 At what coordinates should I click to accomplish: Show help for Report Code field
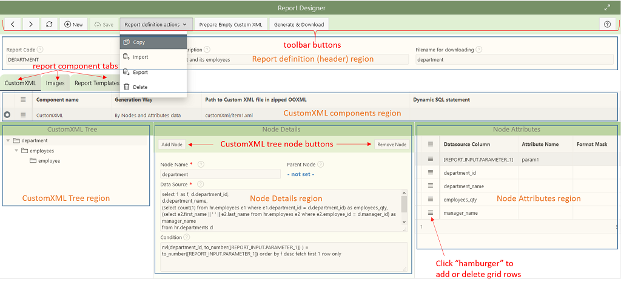click(x=40, y=50)
